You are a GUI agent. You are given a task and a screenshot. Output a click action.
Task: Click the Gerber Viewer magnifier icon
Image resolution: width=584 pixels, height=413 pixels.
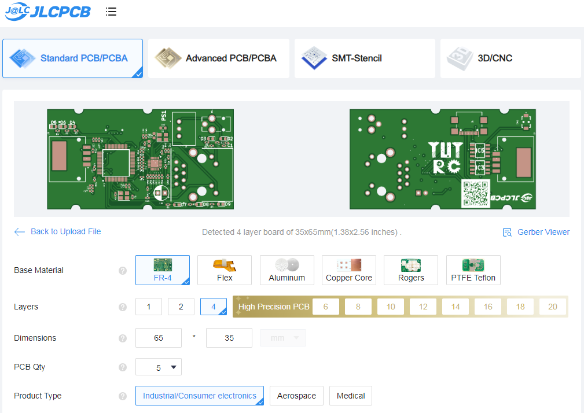pos(506,231)
